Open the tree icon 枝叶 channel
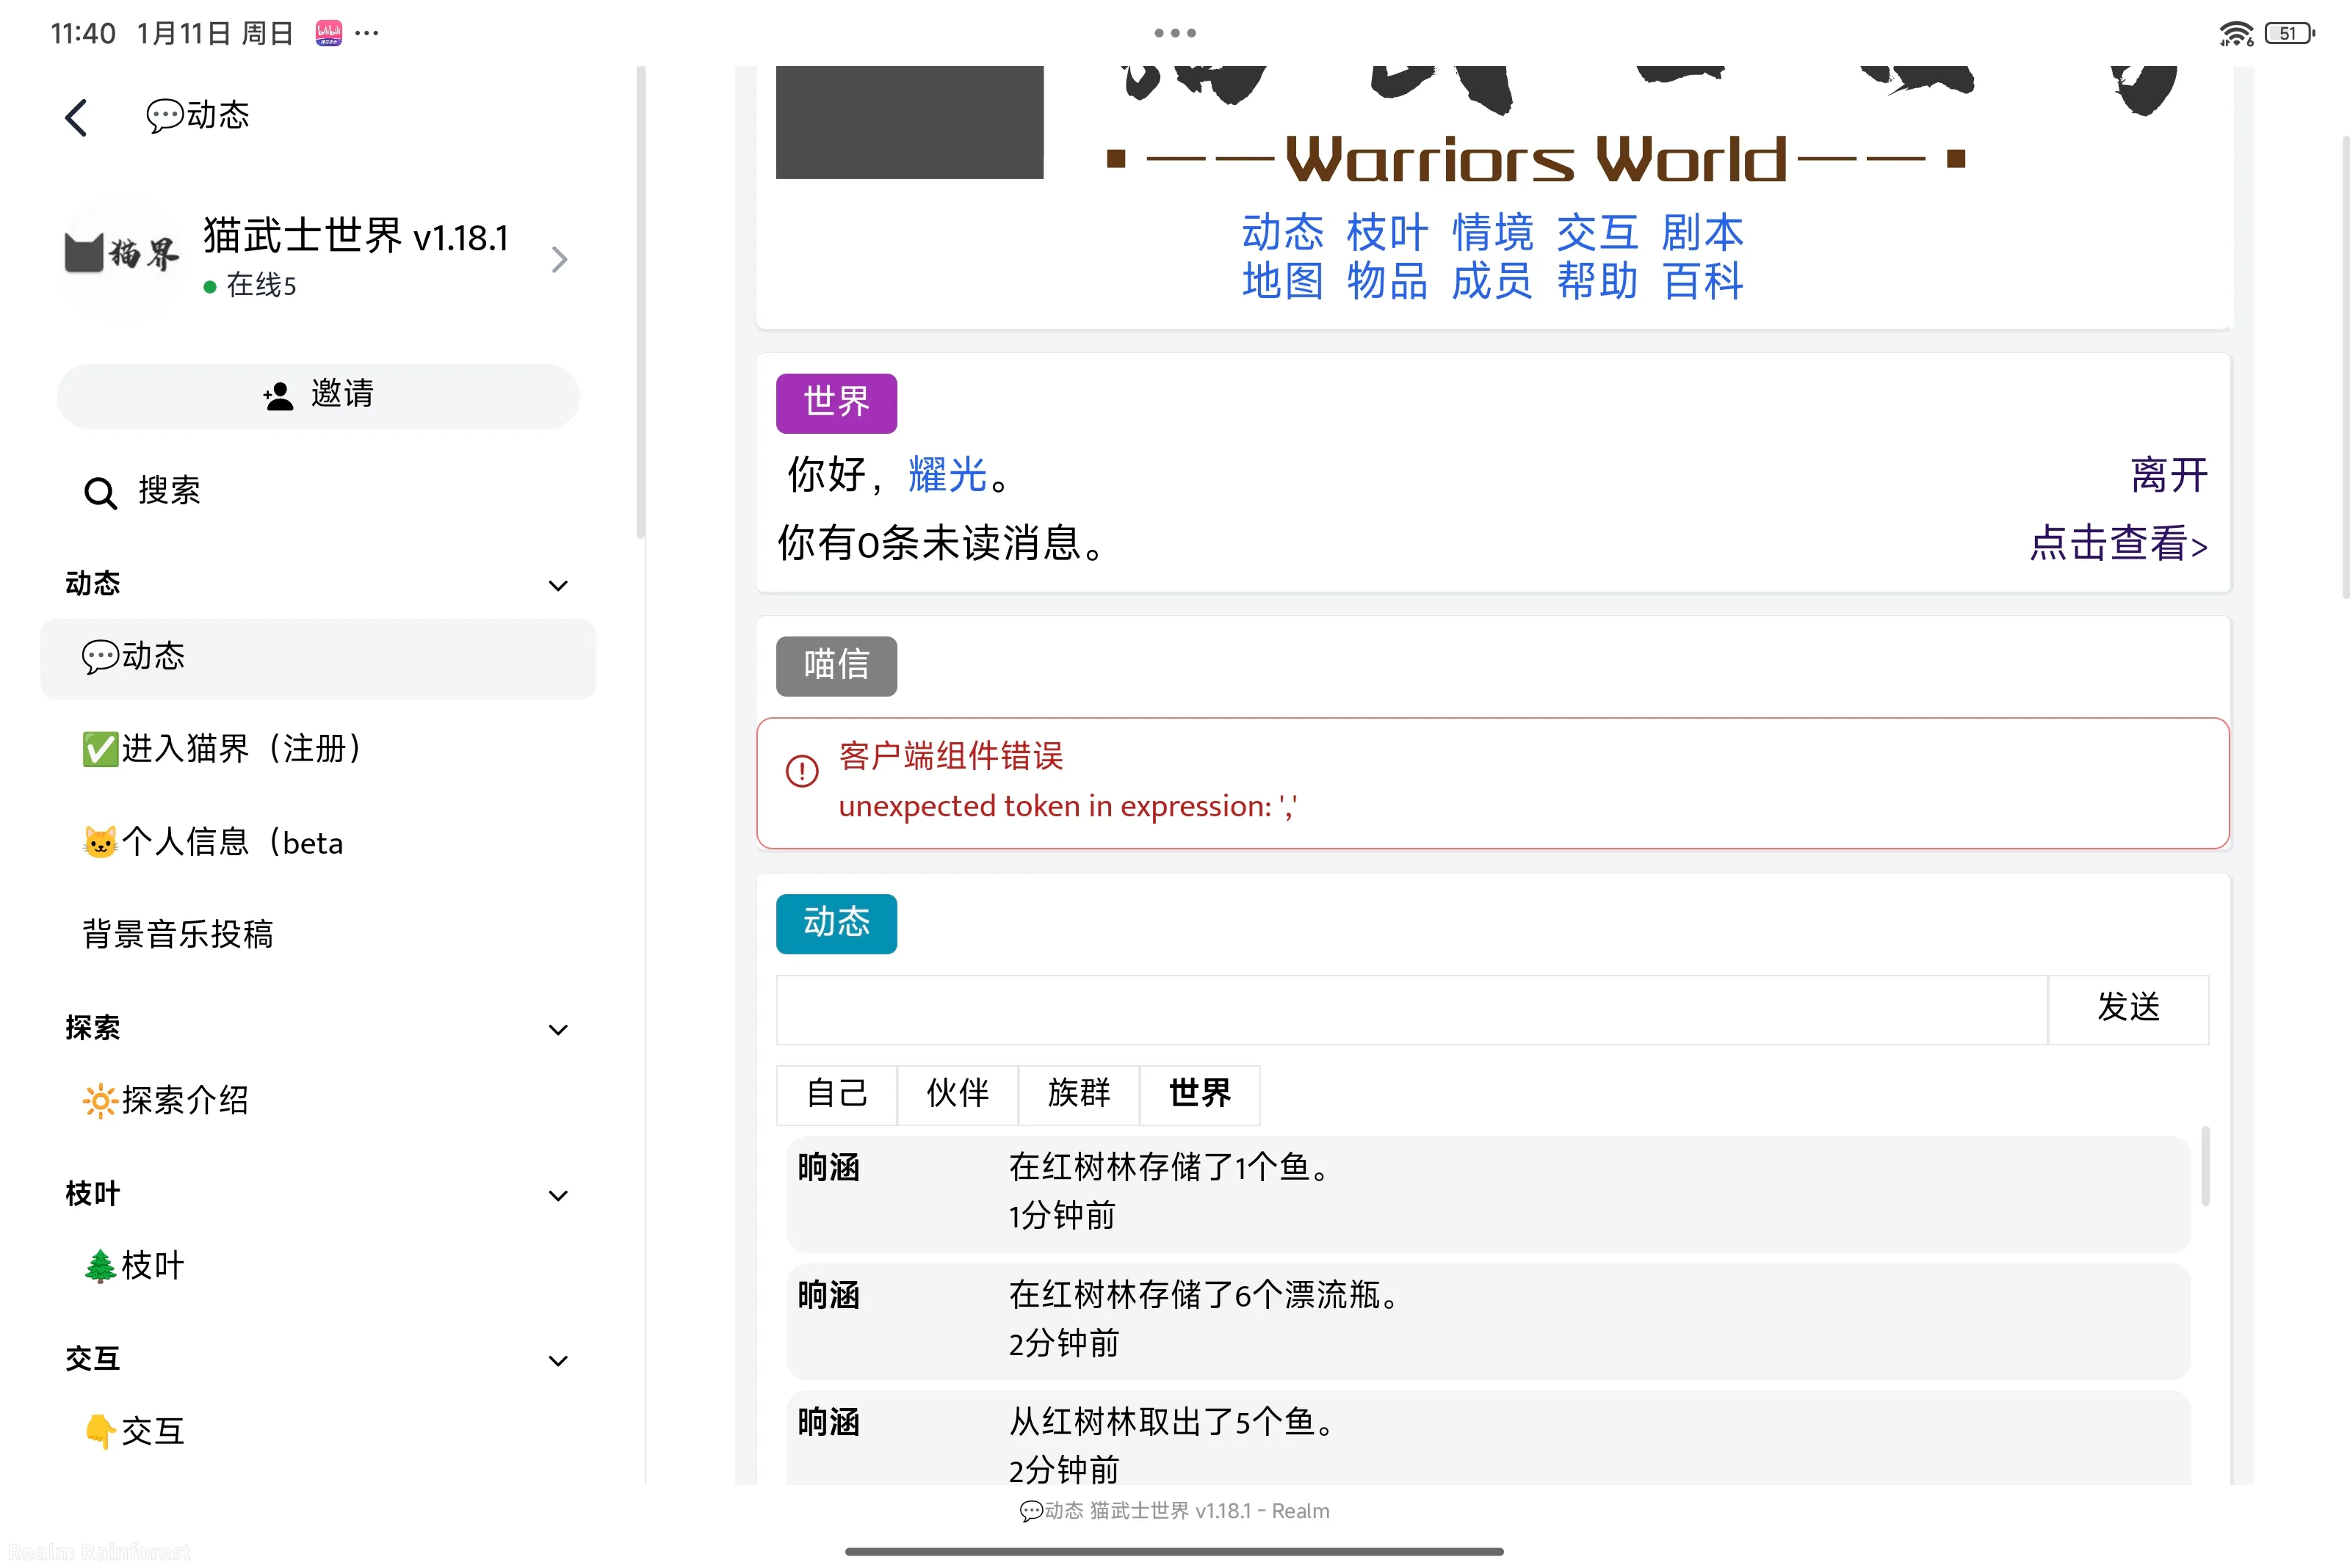 pyautogui.click(x=134, y=1266)
